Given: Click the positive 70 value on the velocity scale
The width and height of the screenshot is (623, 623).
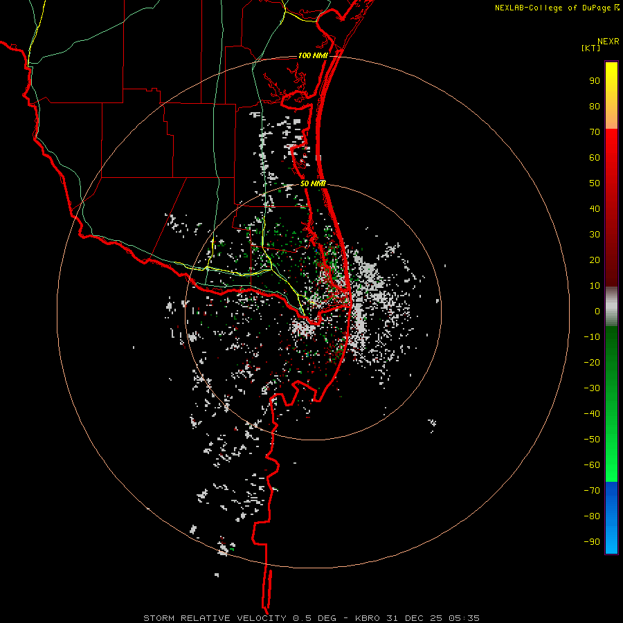Looking at the screenshot, I should pos(595,132).
